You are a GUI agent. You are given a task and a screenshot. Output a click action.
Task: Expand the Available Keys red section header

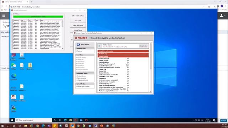(123, 54)
